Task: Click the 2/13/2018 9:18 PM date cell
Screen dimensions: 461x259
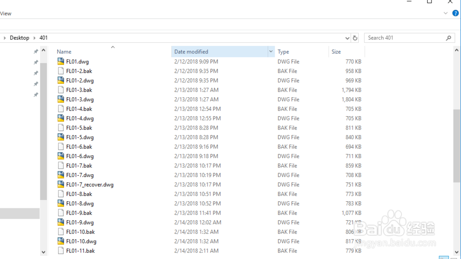Action: point(196,156)
